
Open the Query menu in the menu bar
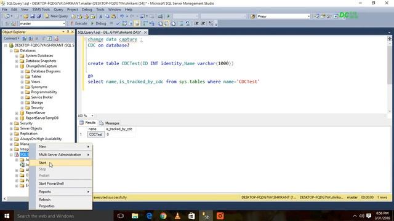point(58,10)
